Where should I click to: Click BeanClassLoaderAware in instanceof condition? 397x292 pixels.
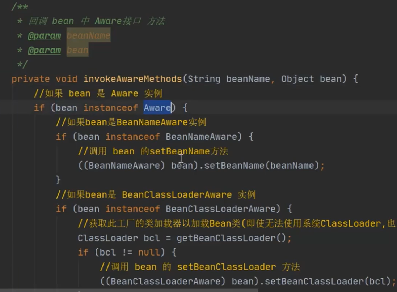[220, 209]
